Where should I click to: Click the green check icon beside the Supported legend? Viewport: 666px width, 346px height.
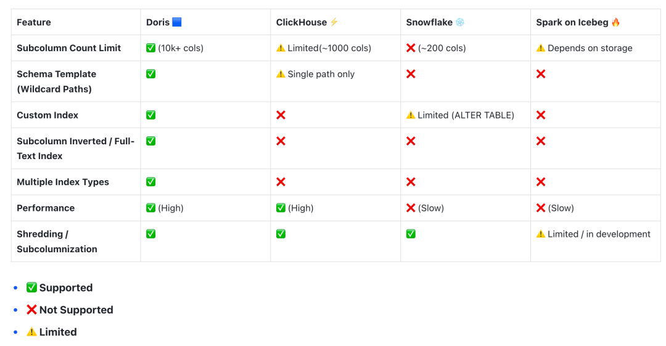point(31,287)
